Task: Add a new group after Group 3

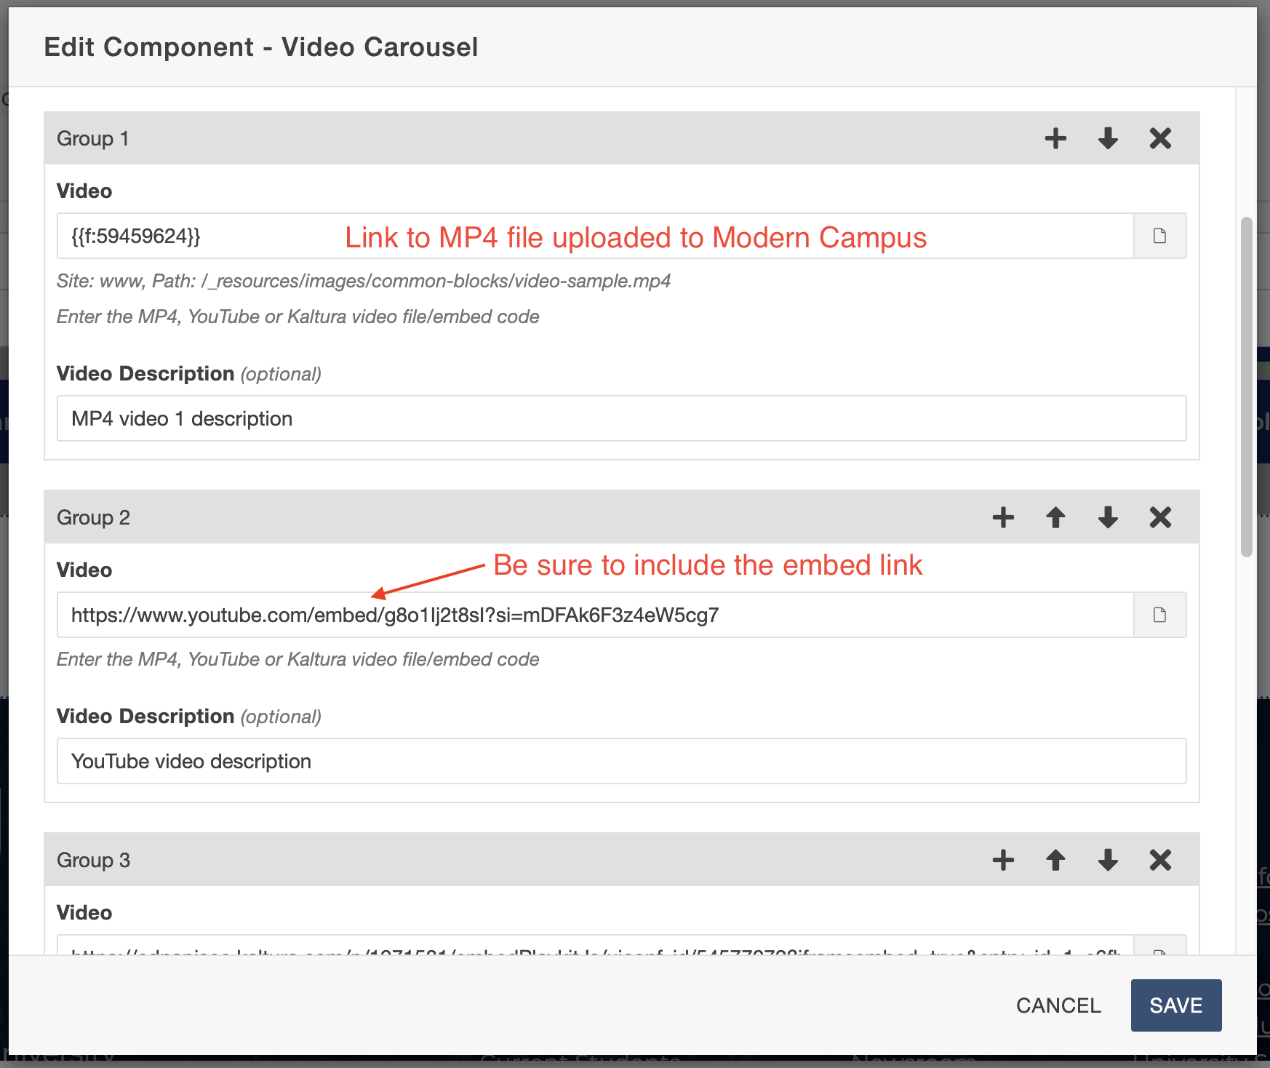Action: 1003,860
